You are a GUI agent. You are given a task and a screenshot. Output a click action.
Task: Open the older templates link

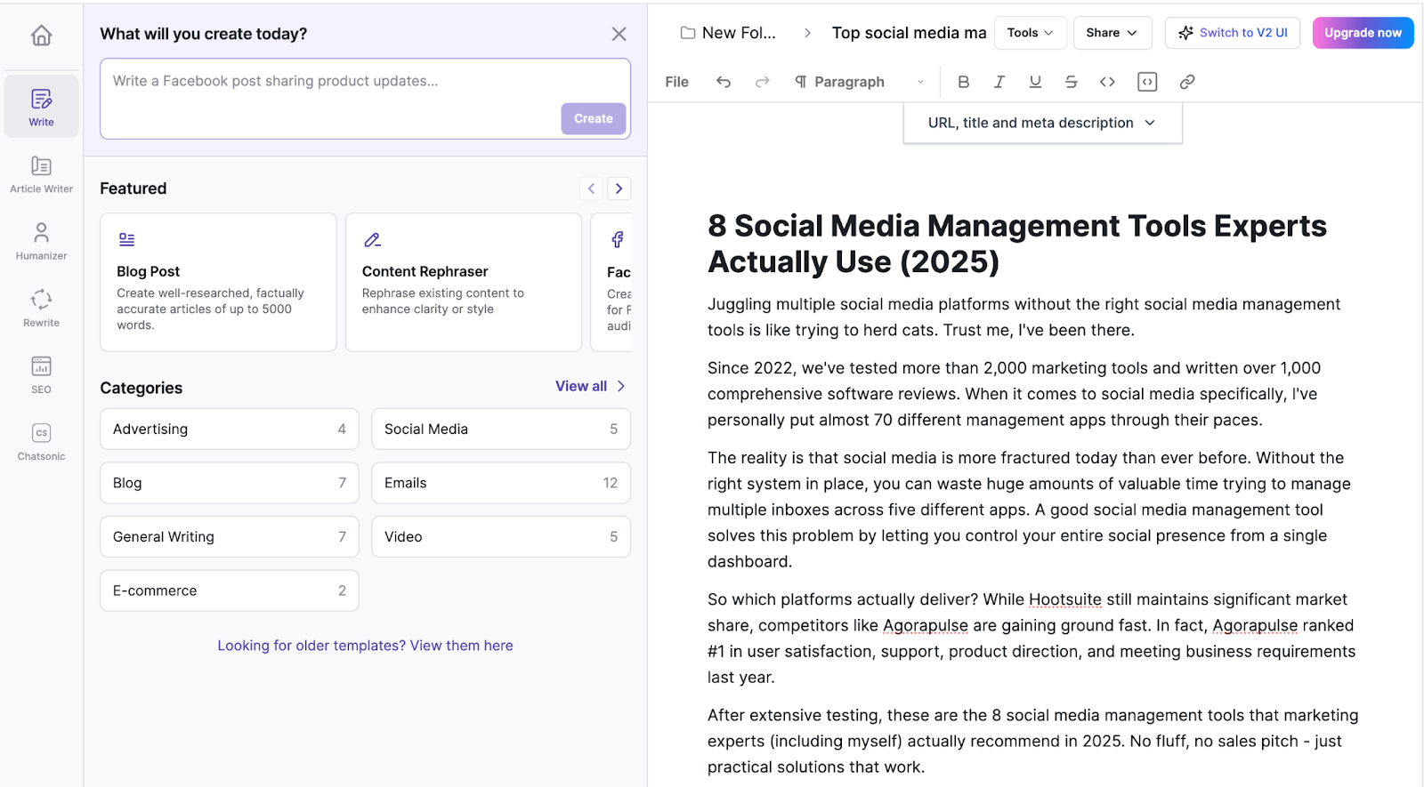click(x=365, y=646)
